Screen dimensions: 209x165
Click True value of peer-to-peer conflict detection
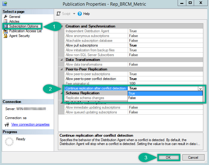pyautogui.click(x=133, y=79)
